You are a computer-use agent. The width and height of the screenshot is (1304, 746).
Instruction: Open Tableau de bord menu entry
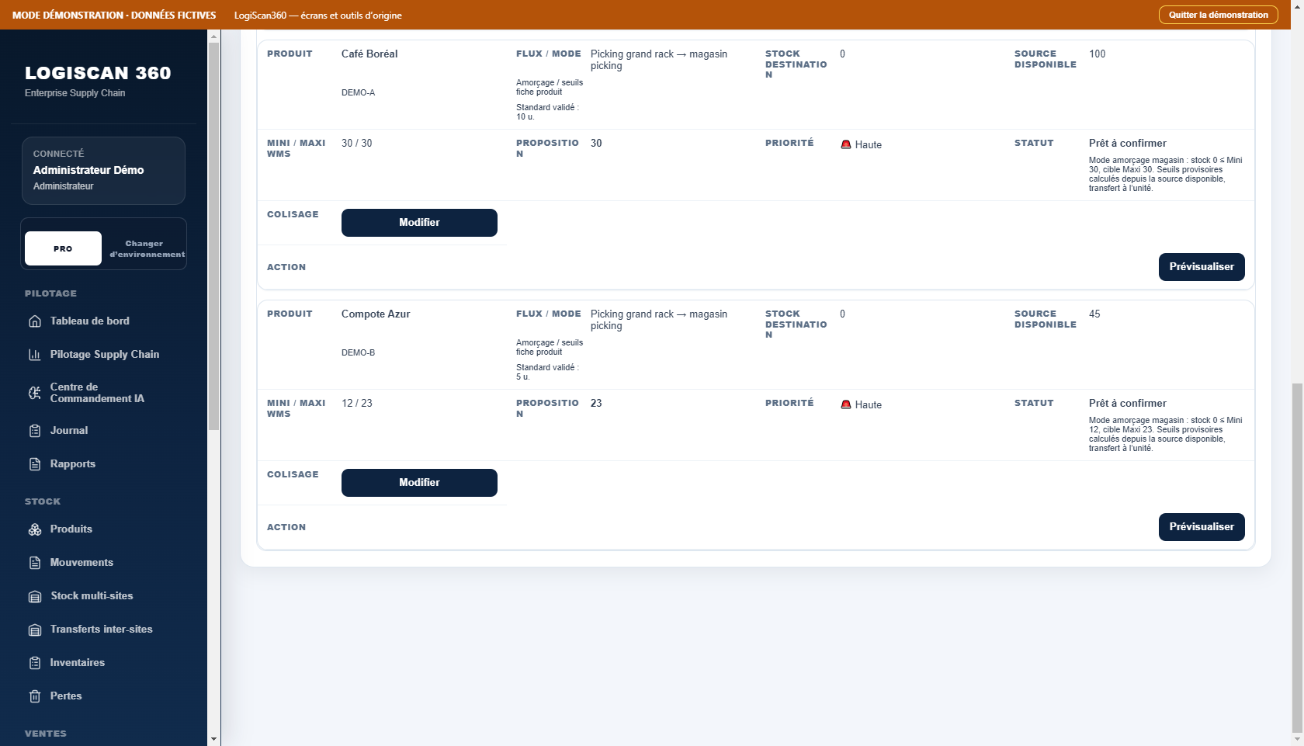90,321
